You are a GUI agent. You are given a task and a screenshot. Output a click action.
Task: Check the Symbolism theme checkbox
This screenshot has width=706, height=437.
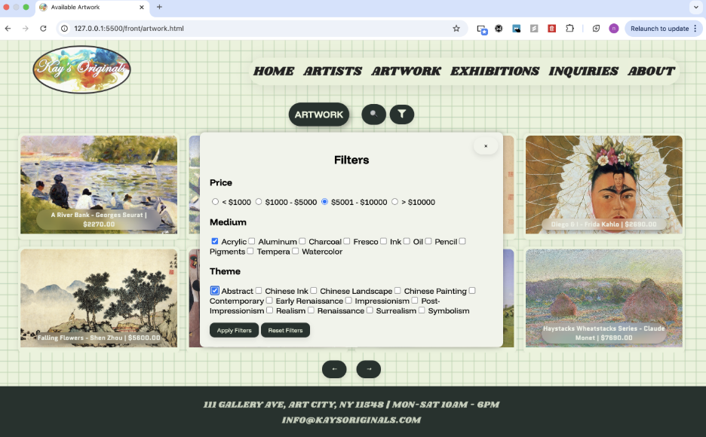pos(422,310)
